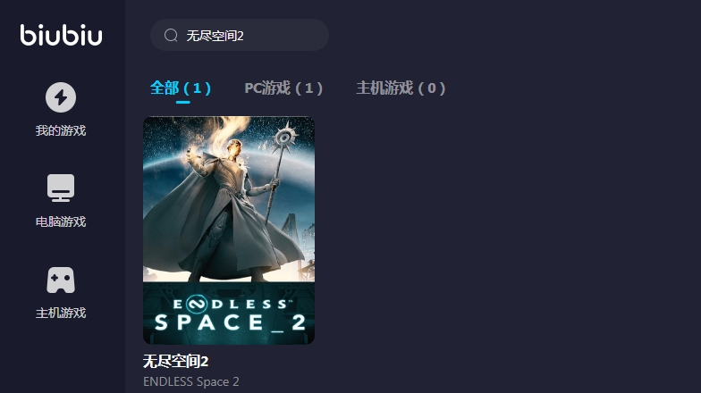Screen dimensions: 701x393
Task: Switch to the 主机游戏 (0) results tab
Action: coord(401,88)
